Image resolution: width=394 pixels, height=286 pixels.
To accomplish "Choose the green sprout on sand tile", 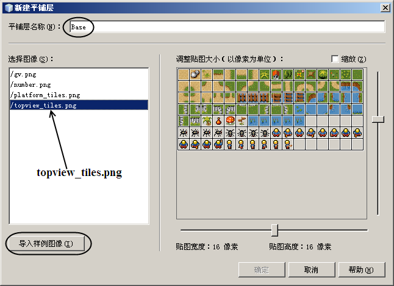I will point(207,75).
